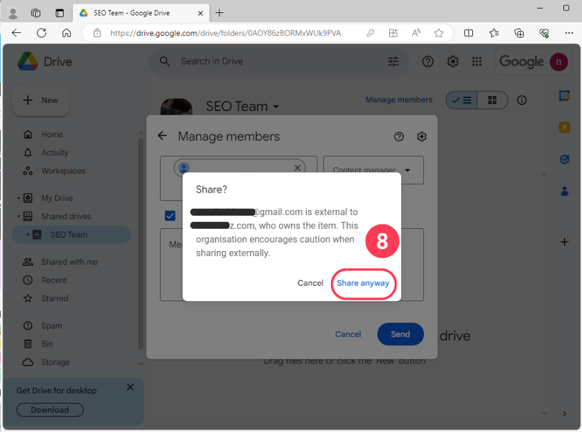Open Google Calendar from the side panel
Screen dimensions: 582x432
564,95
